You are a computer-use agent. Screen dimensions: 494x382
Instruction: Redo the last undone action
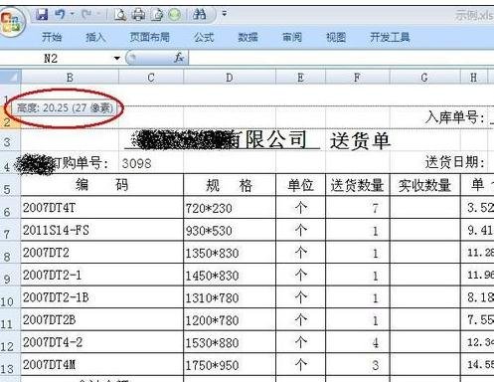coord(86,14)
